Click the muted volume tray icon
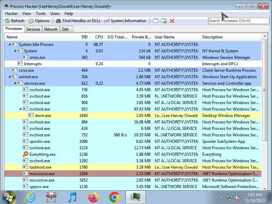Image resolution: width=272 pixels, height=204 pixels. coord(237,198)
